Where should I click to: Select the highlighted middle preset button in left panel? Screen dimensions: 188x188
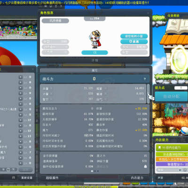[8, 170]
